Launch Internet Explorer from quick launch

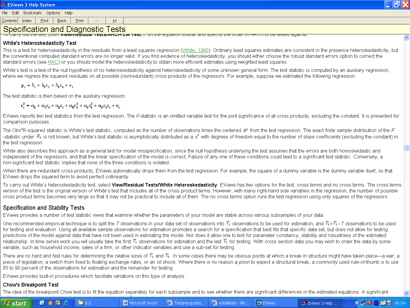click(66, 303)
